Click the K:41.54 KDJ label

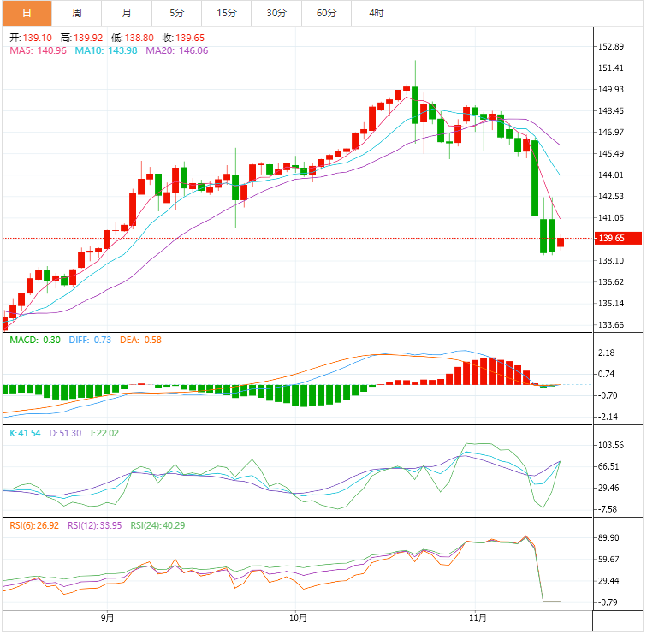click(25, 434)
